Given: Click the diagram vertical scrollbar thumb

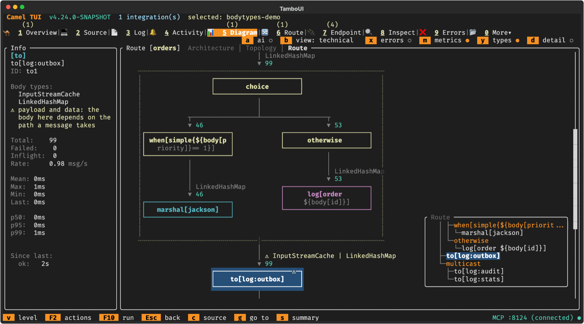Looking at the screenshot, I should (575, 179).
